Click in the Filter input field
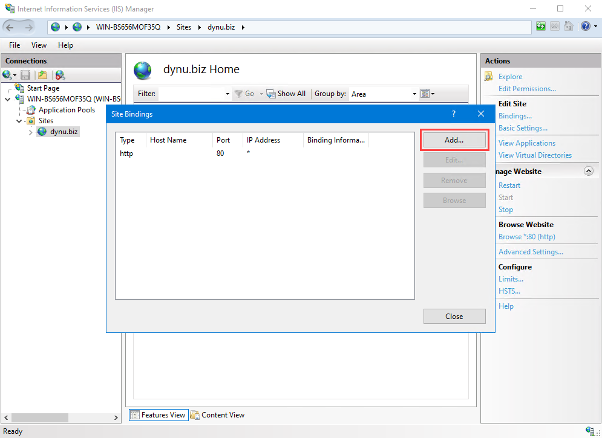602x438 pixels. pyautogui.click(x=191, y=94)
